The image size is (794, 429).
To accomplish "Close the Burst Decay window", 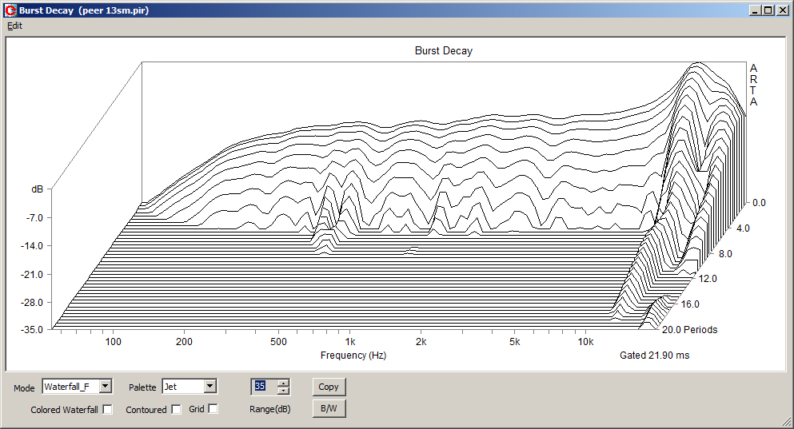I will [782, 10].
